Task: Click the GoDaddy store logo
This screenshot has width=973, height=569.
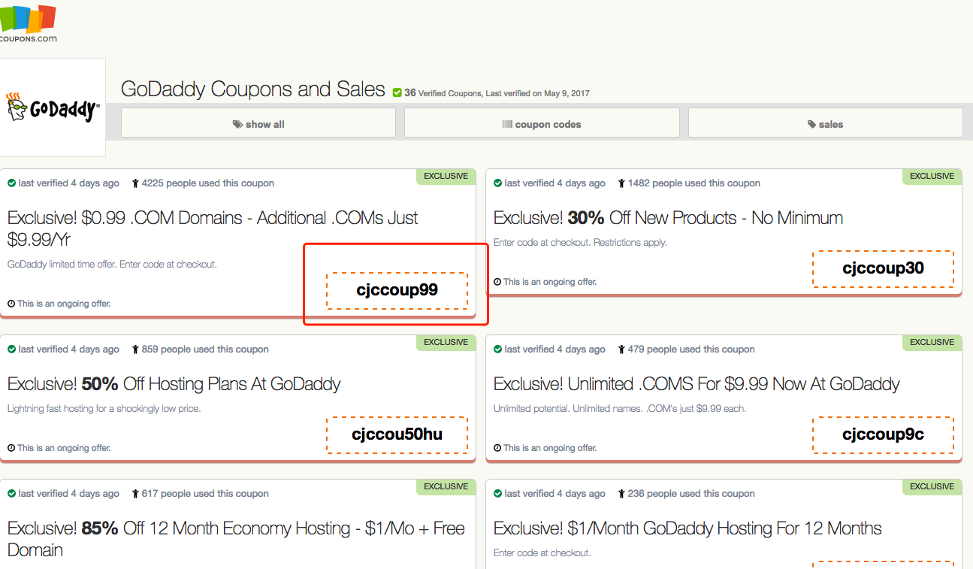Action: [x=52, y=107]
